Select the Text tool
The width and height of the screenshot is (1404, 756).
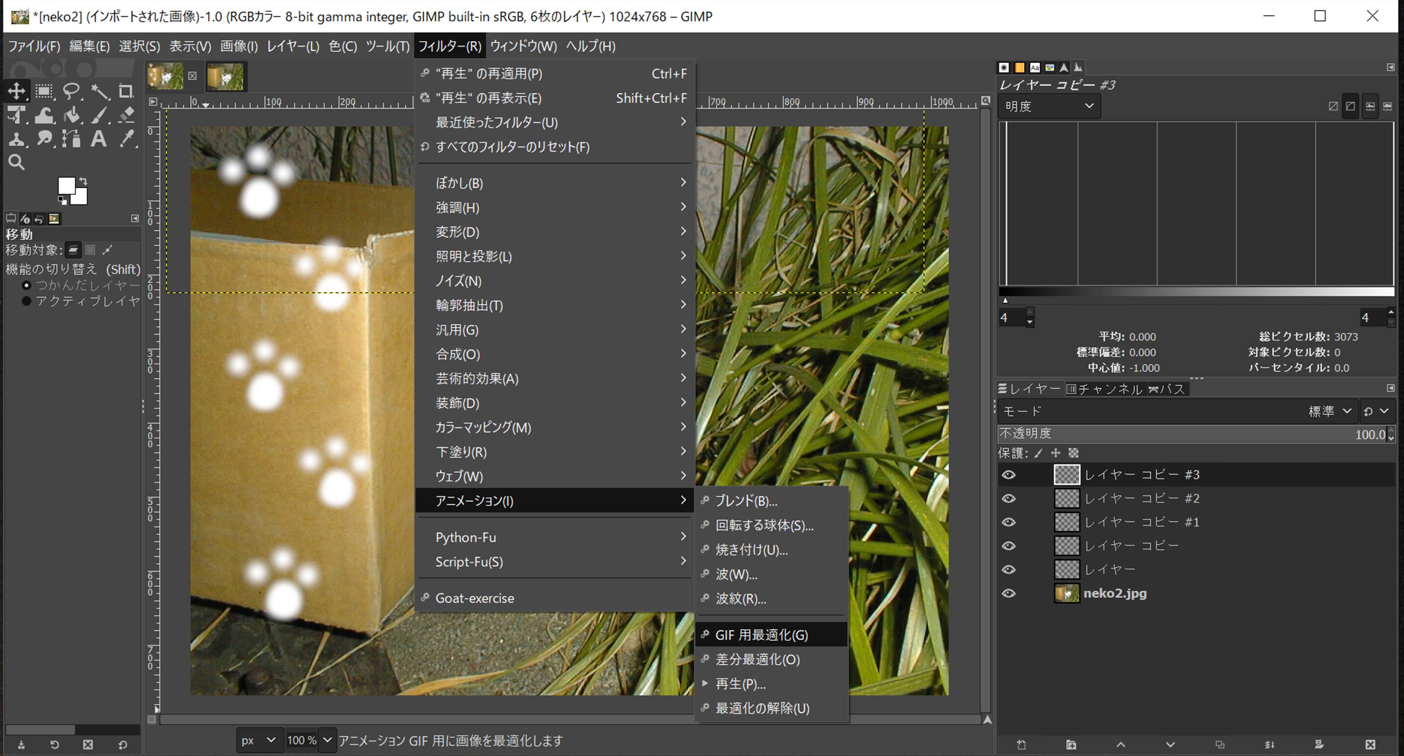99,138
